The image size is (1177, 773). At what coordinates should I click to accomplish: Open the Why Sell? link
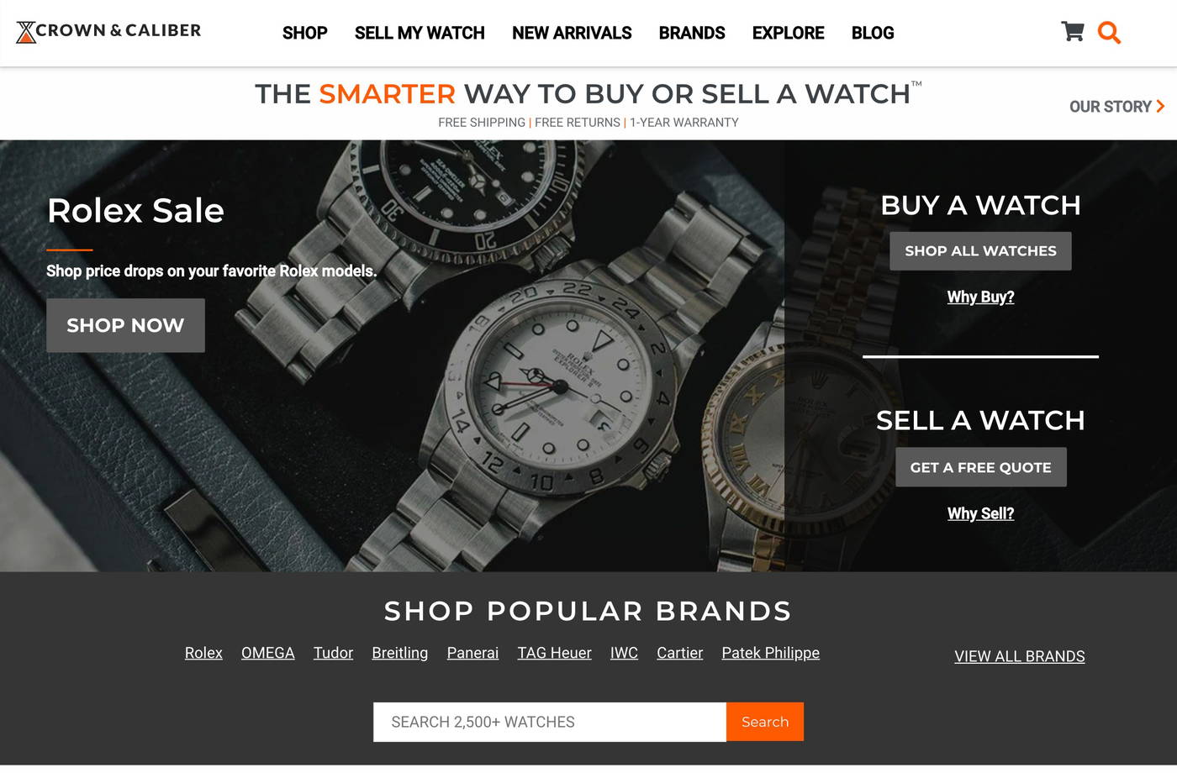click(x=980, y=513)
